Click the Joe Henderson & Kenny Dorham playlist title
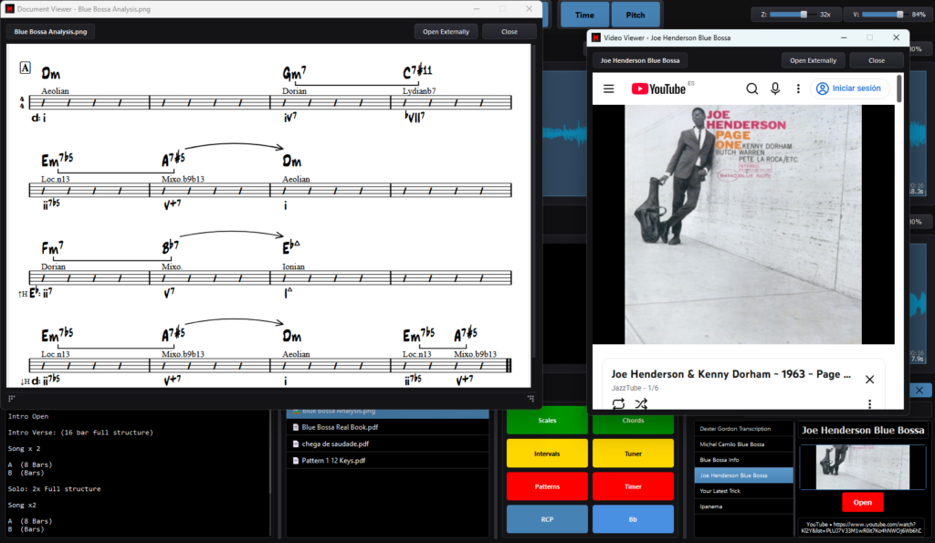The width and height of the screenshot is (935, 543). coord(731,374)
